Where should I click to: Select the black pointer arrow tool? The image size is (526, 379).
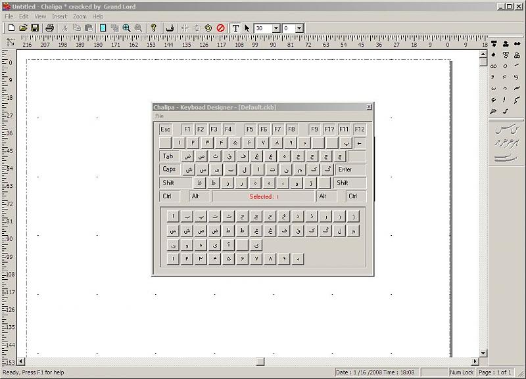coord(247,28)
